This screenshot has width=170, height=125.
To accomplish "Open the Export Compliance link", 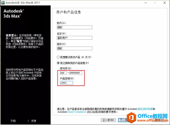I will [77, 112].
